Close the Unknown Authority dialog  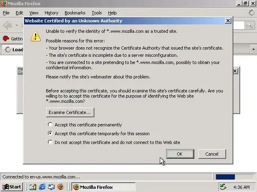[228, 21]
